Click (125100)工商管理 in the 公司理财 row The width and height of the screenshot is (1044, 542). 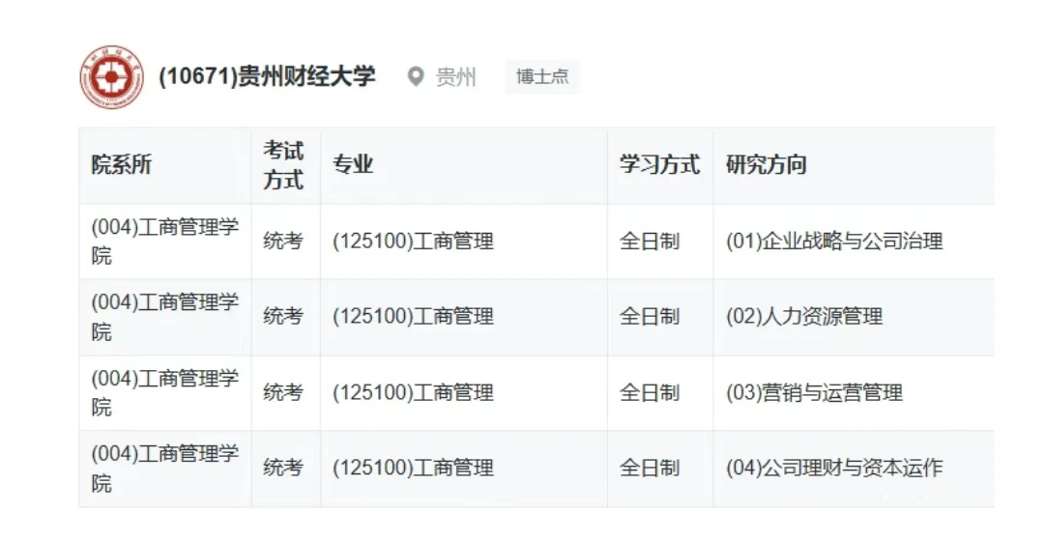point(414,468)
